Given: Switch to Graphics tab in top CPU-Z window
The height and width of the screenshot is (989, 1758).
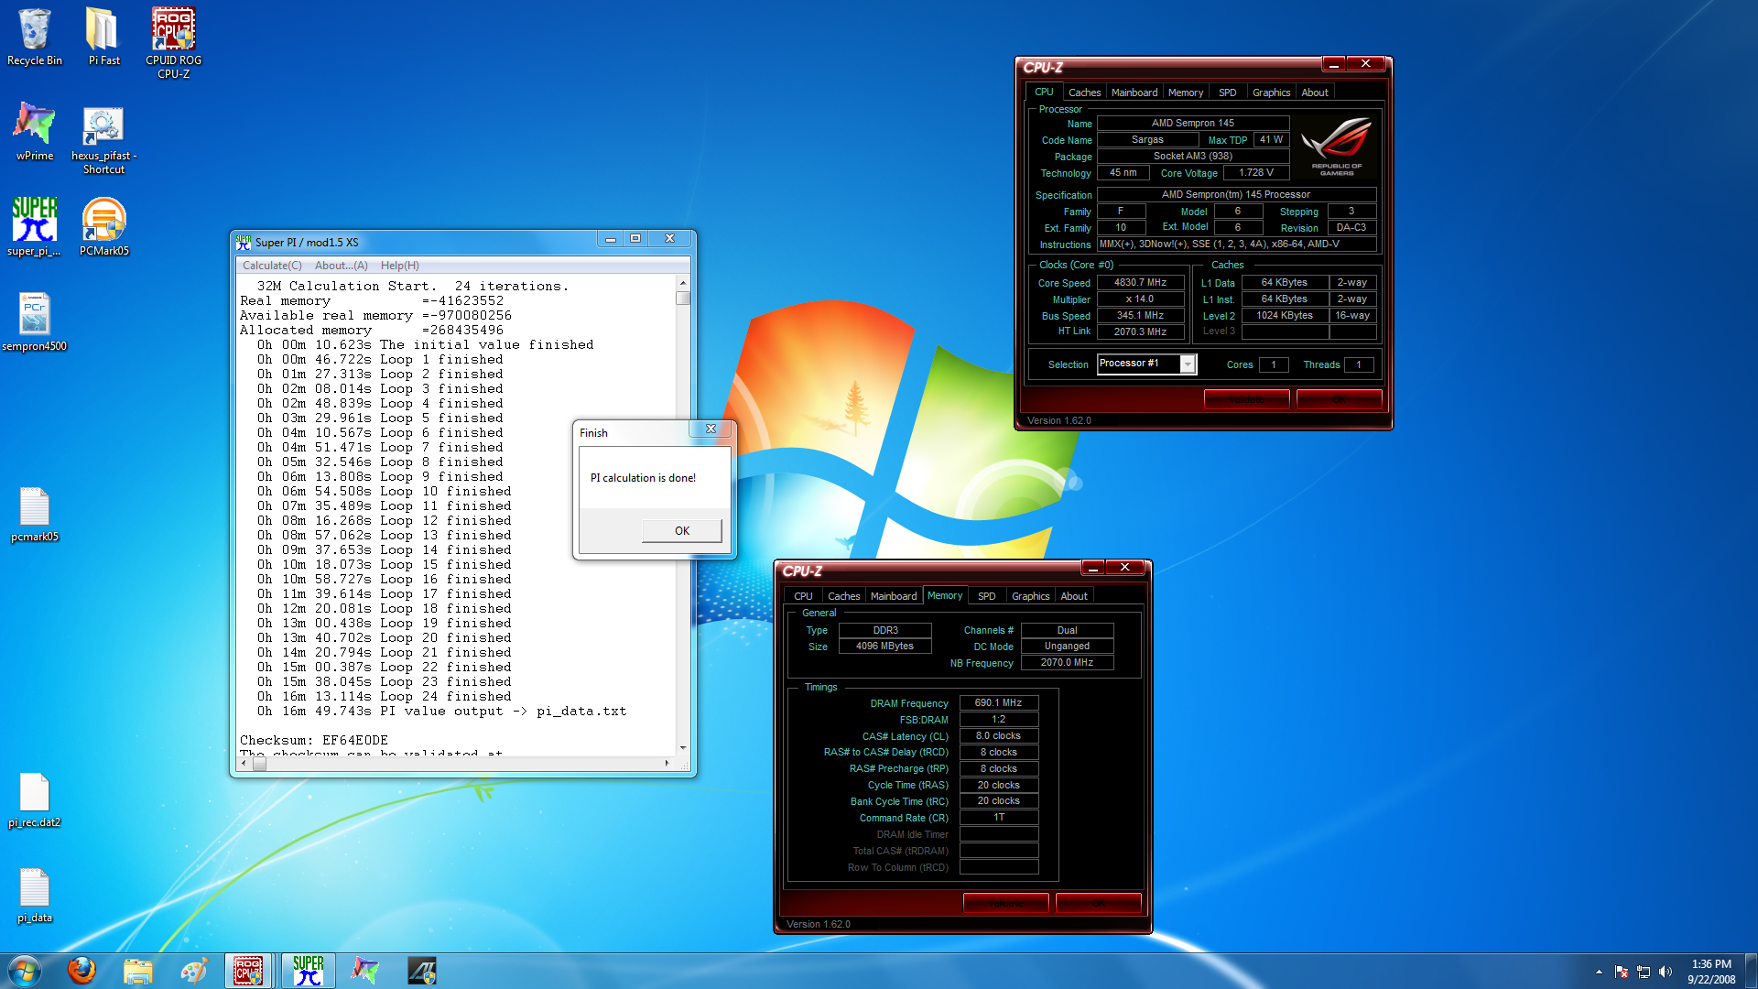Looking at the screenshot, I should pos(1271,92).
